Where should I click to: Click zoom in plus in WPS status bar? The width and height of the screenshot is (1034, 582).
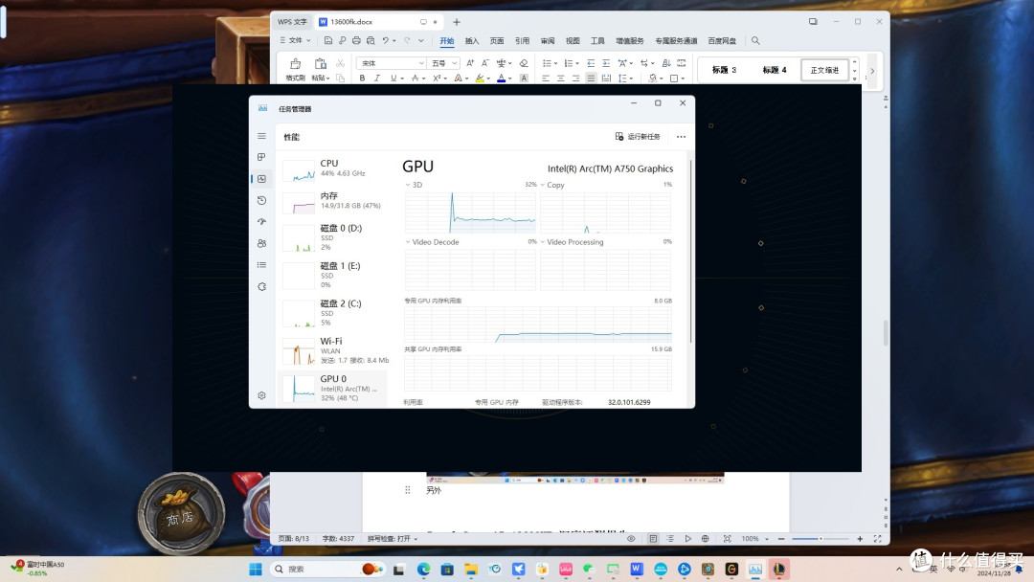click(860, 539)
